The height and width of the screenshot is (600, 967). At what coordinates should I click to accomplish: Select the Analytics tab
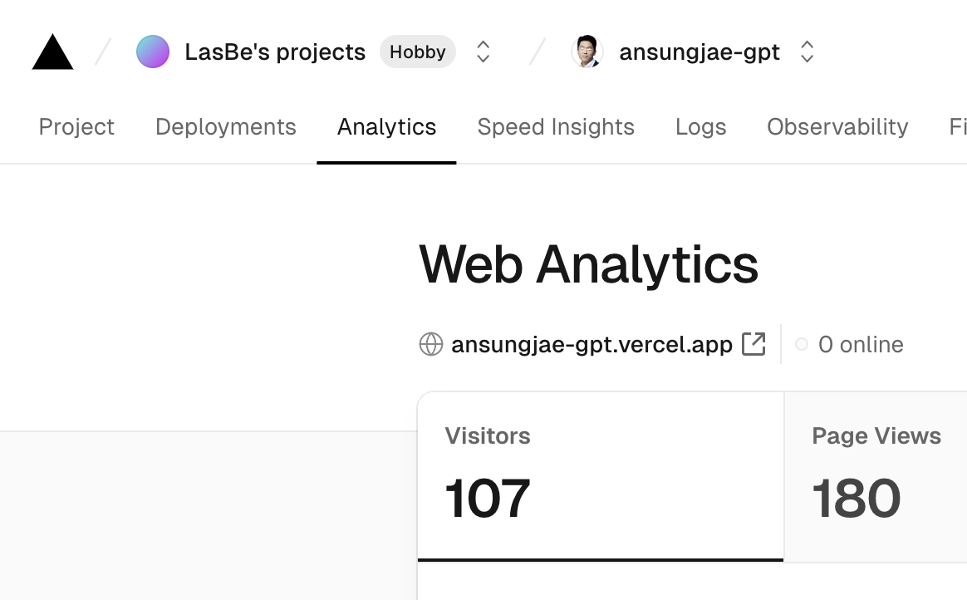(386, 127)
